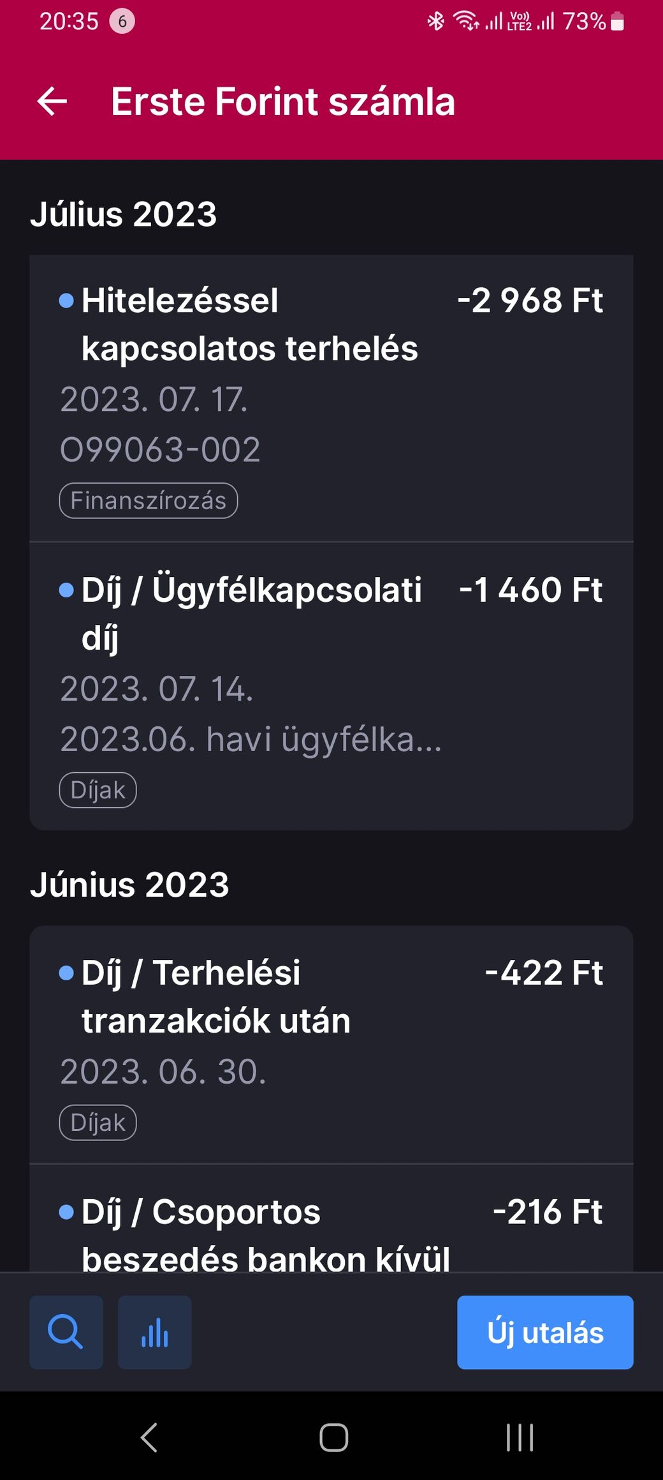Select the Finanszírozás category tag

click(148, 500)
